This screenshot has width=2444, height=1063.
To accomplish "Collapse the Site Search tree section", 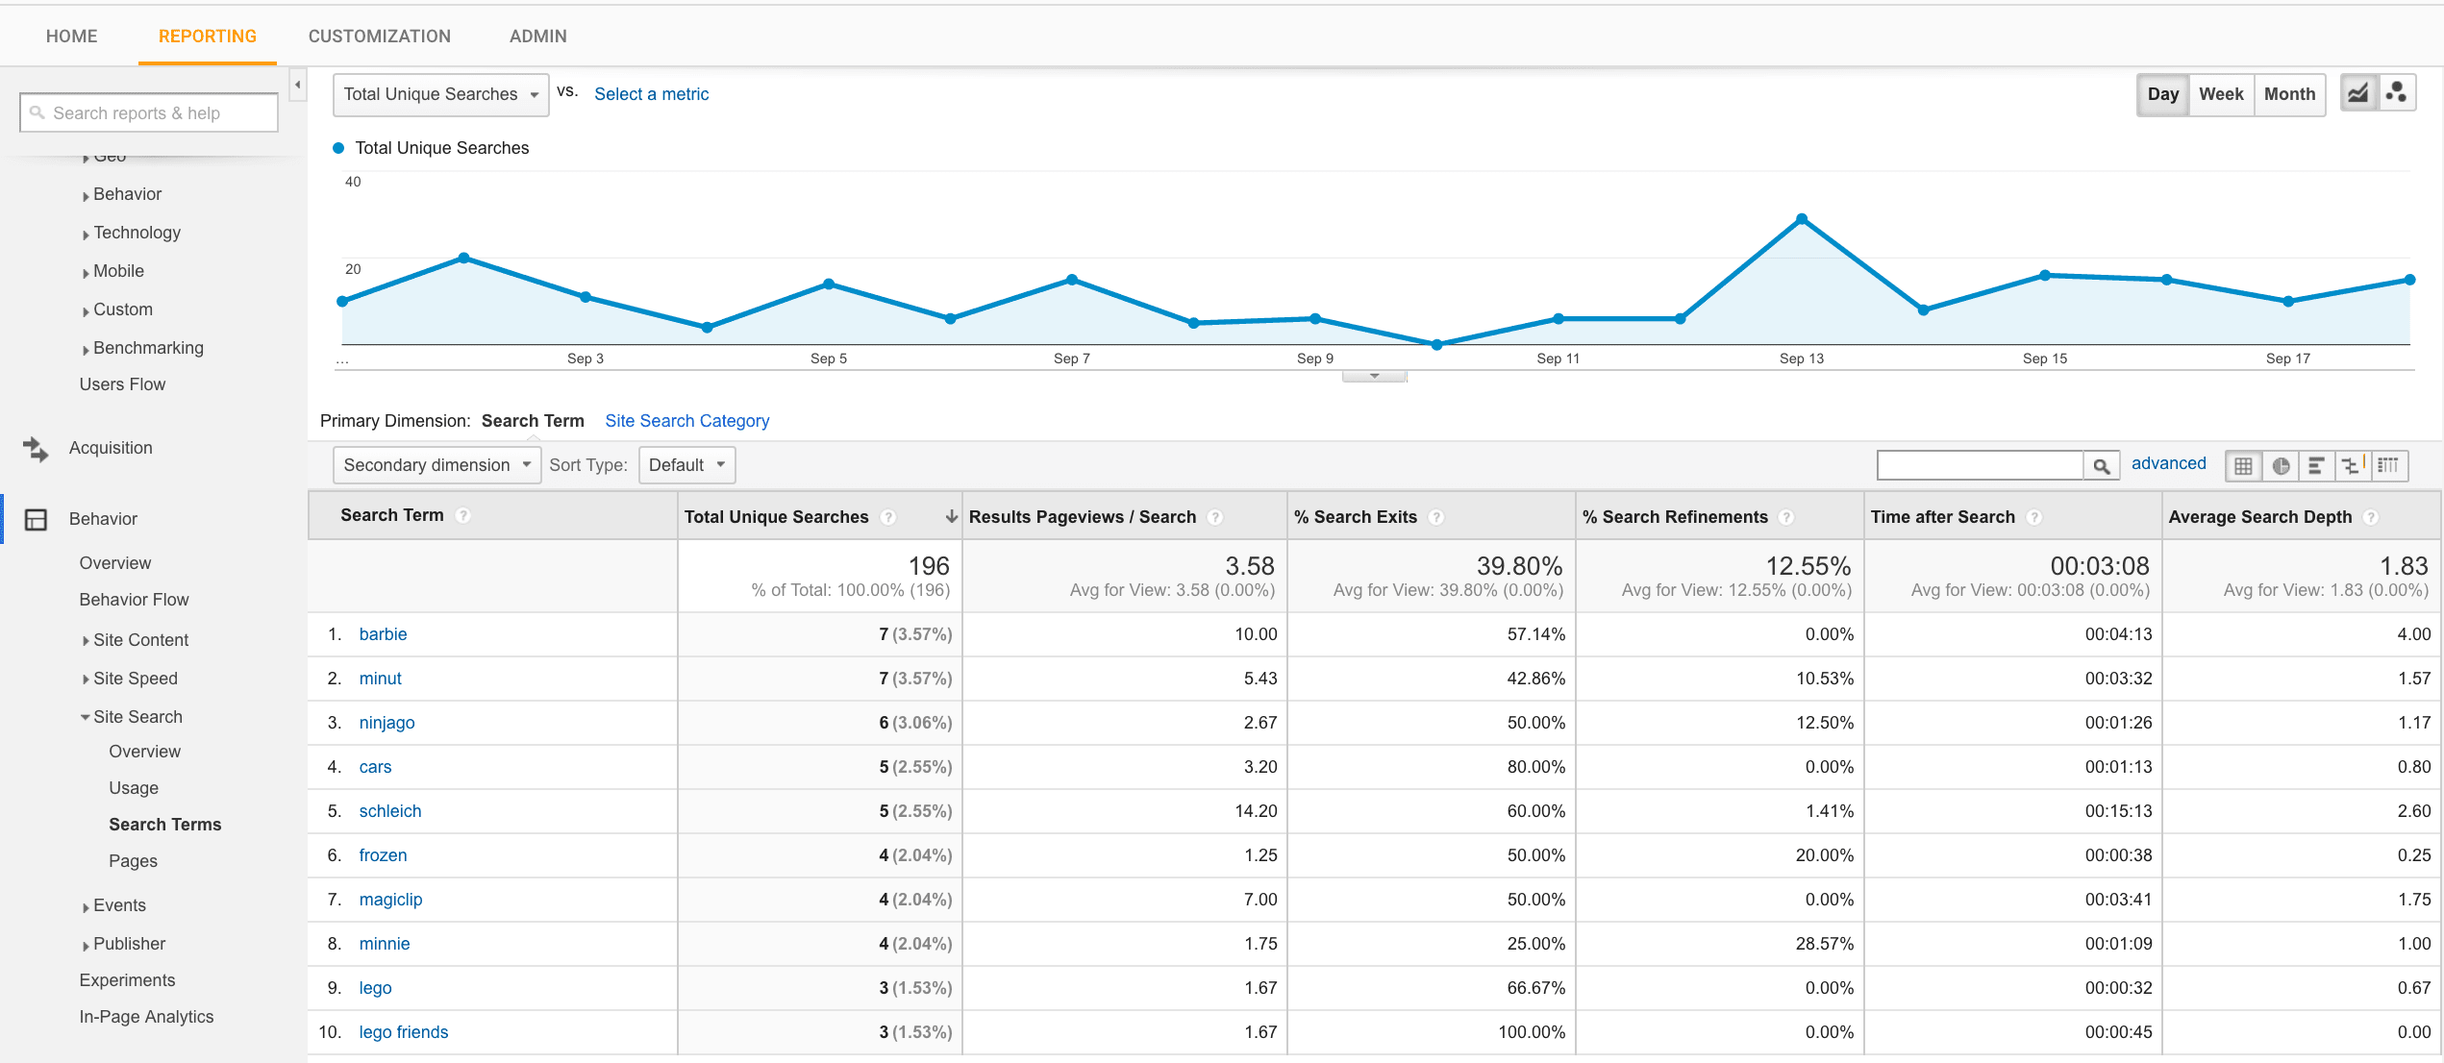I will [x=86, y=717].
